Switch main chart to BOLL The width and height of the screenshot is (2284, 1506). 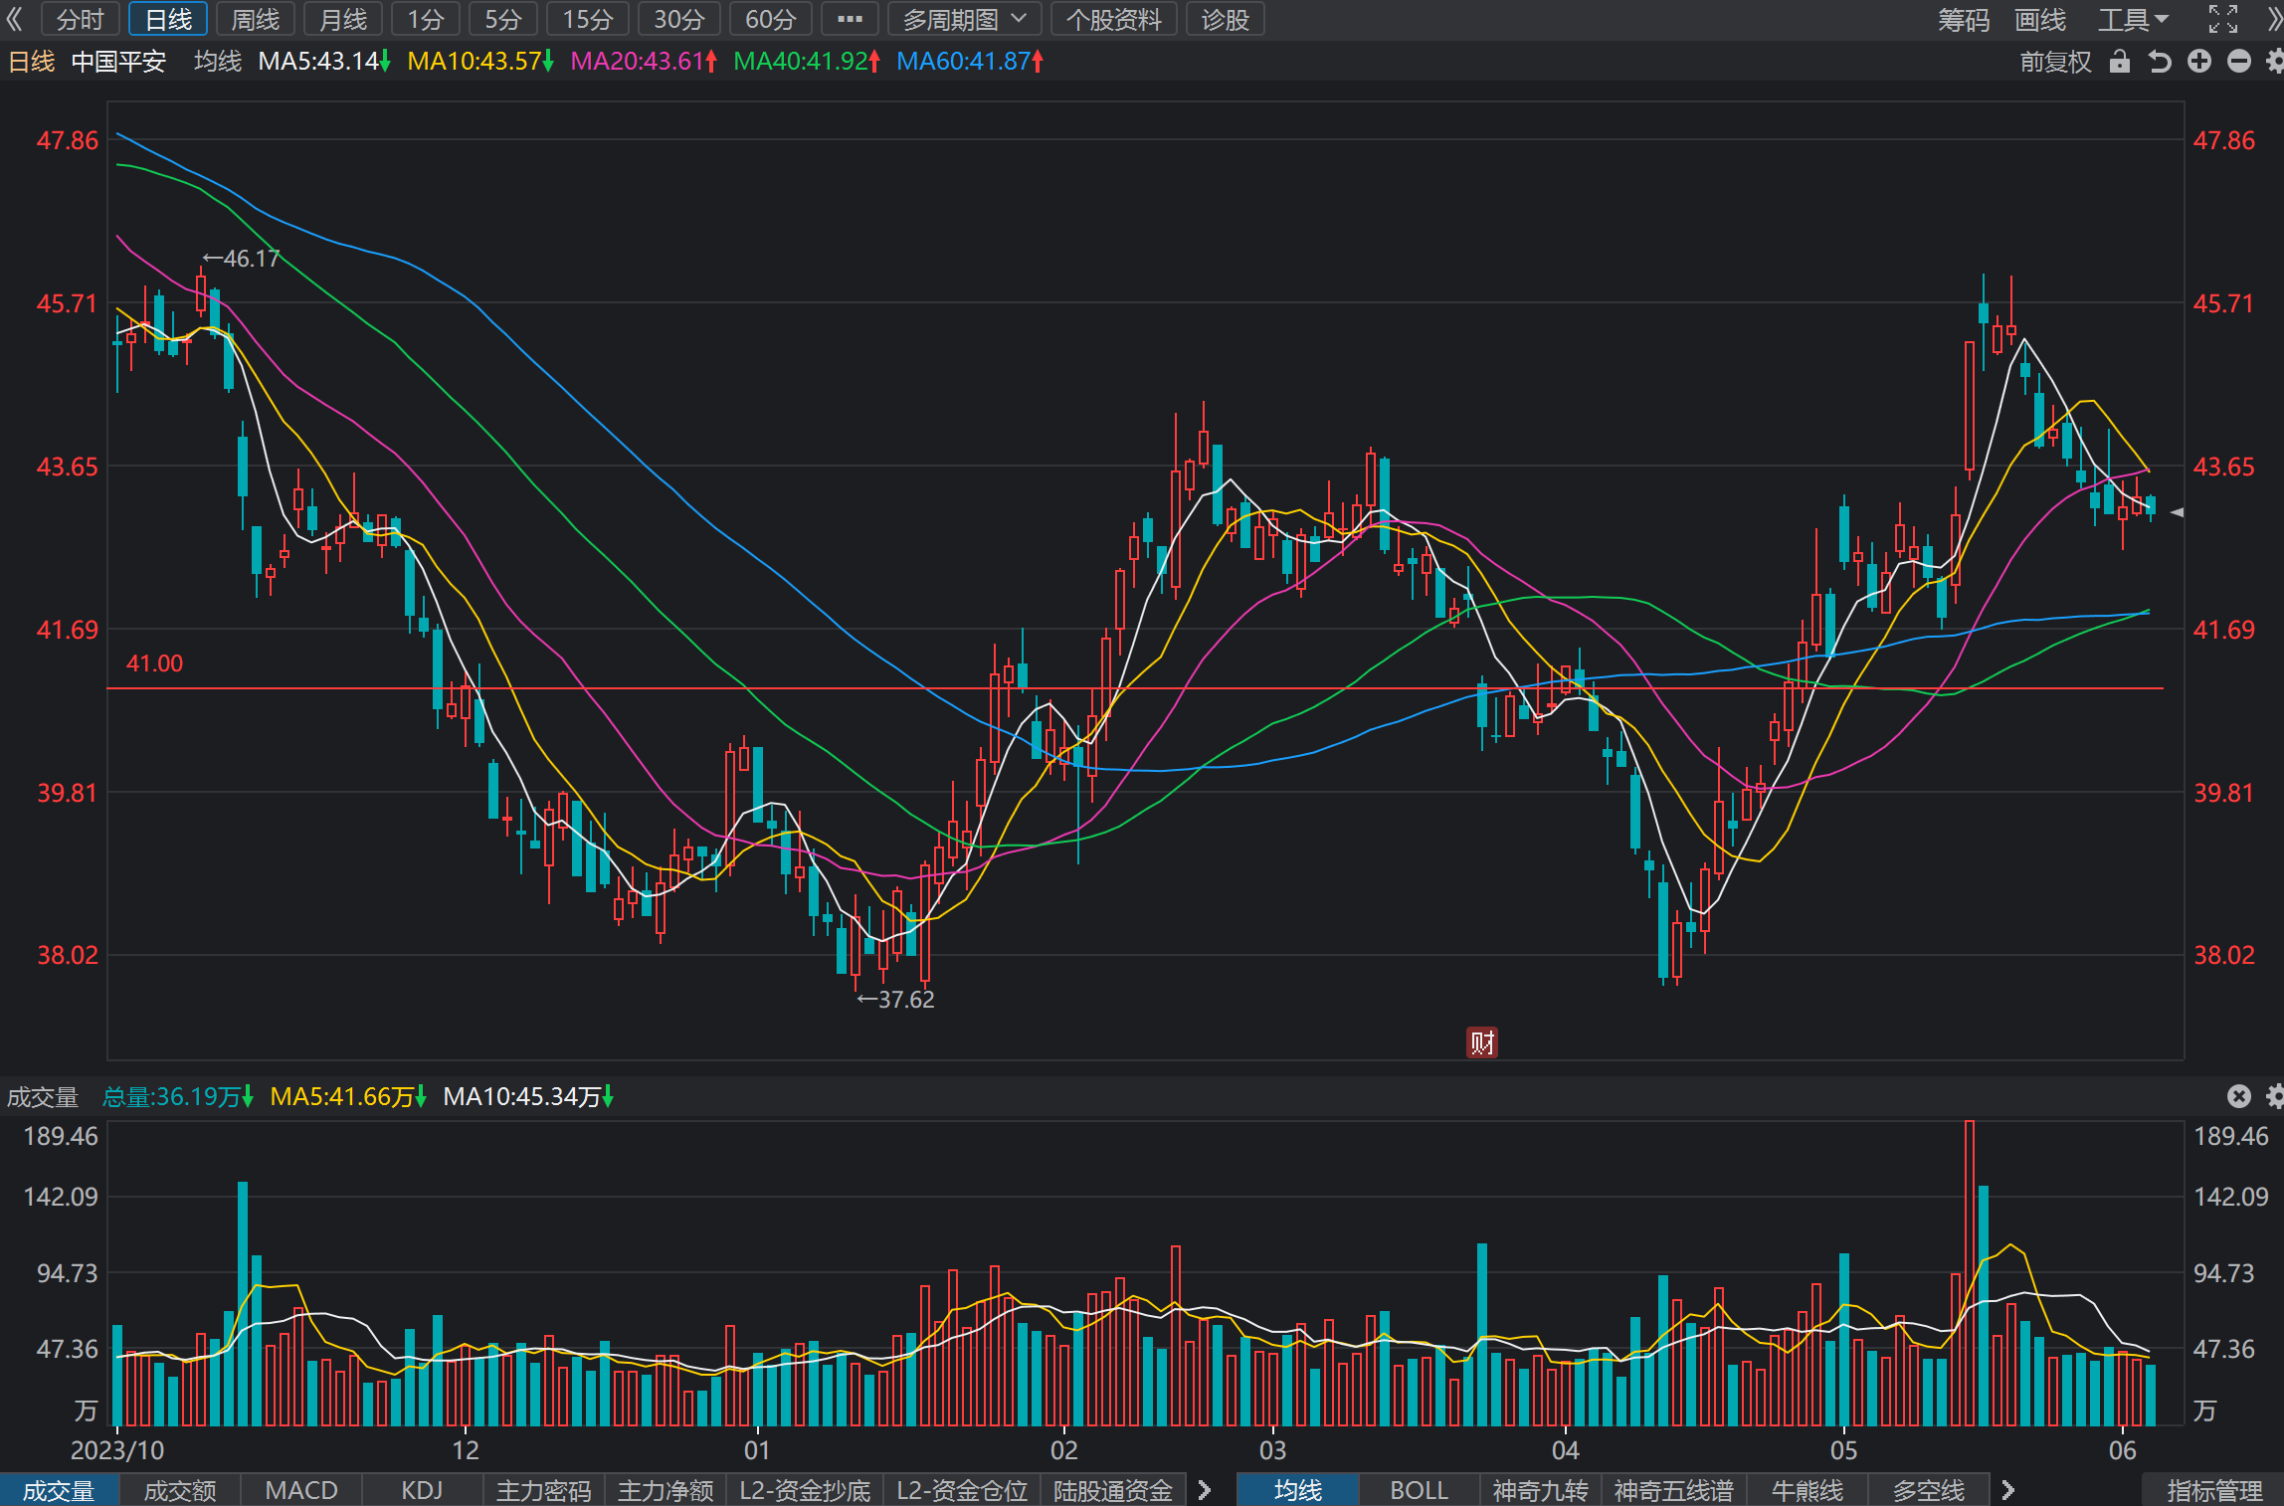1420,1490
